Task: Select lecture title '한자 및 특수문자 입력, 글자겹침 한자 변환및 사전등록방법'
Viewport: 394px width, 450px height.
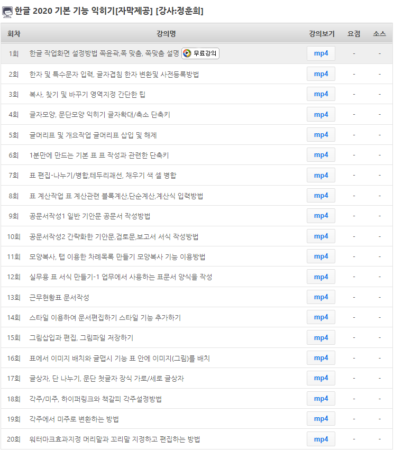Action: click(114, 75)
